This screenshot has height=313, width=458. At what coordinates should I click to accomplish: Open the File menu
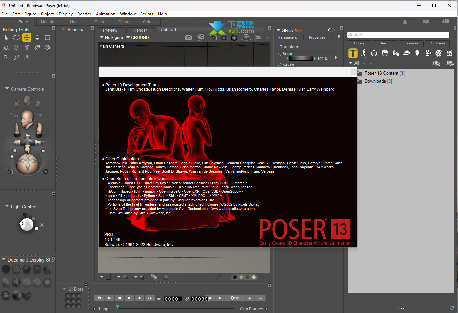[5, 14]
